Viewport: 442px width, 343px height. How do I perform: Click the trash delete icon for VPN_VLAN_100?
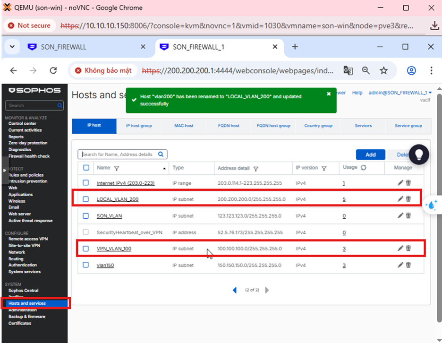pos(408,249)
